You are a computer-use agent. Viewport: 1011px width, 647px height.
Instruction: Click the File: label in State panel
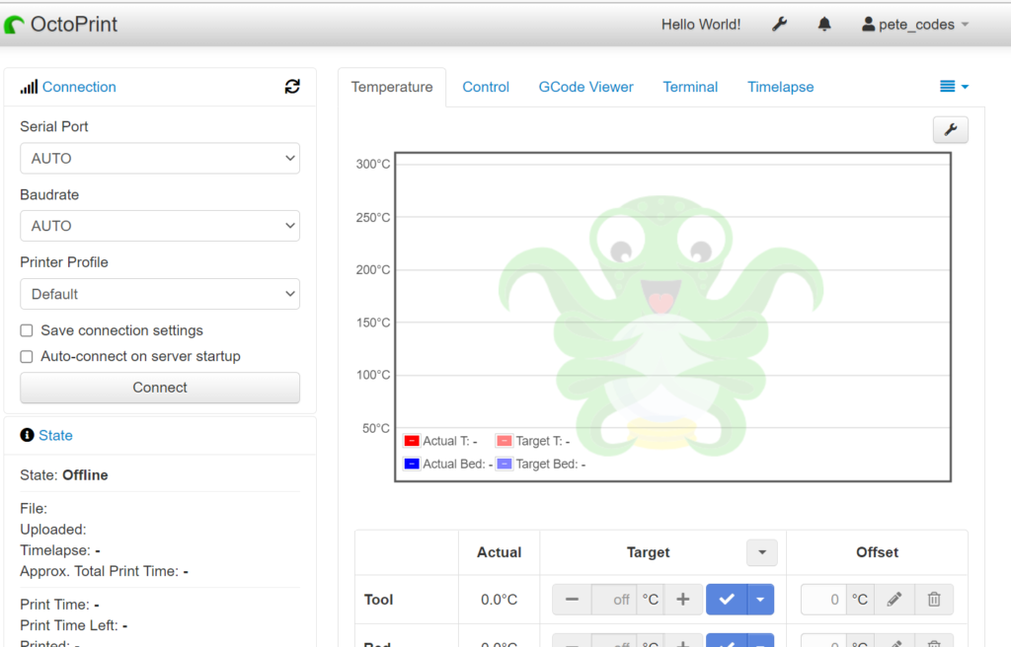34,509
